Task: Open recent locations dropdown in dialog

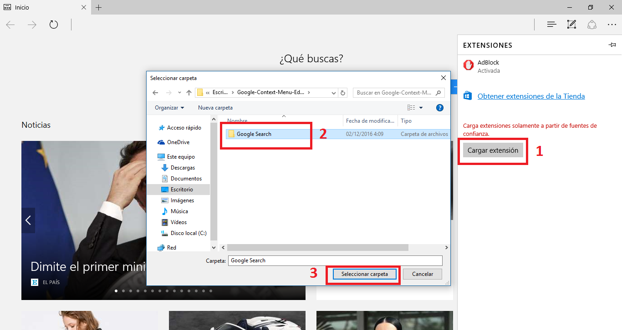Action: point(179,93)
